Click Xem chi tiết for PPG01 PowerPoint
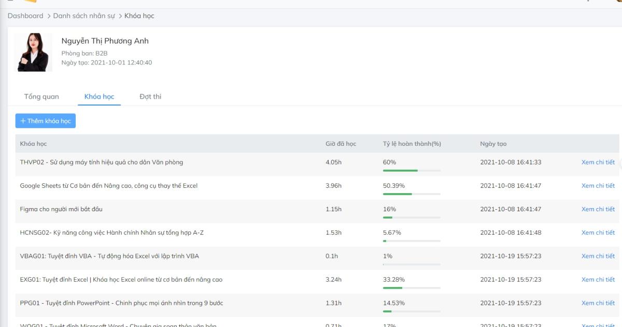Viewport: 622px width, 327px height. tap(598, 303)
